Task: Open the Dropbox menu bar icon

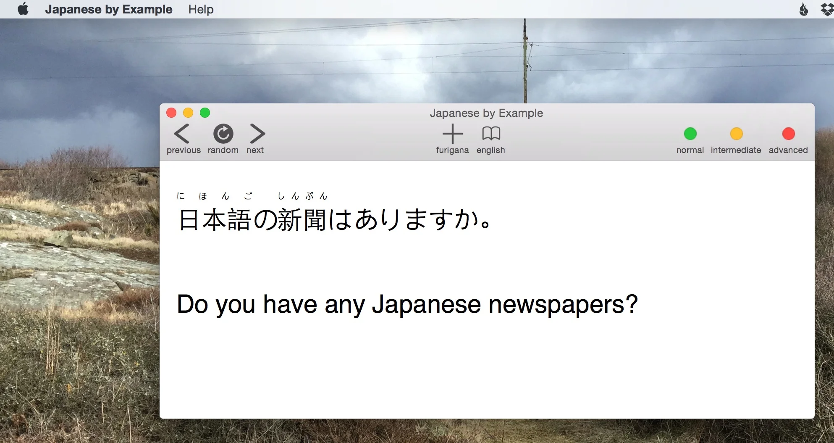Action: 827,9
